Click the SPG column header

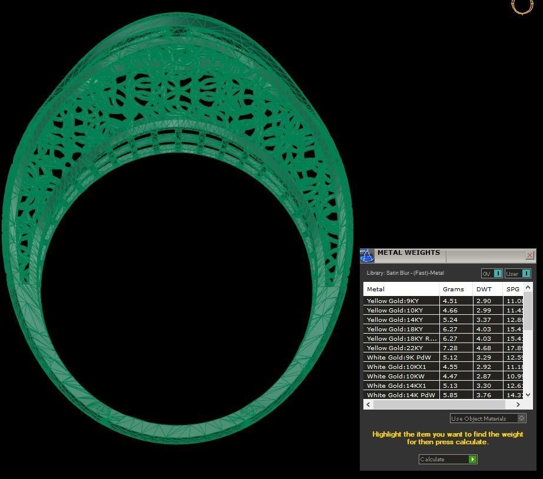513,289
